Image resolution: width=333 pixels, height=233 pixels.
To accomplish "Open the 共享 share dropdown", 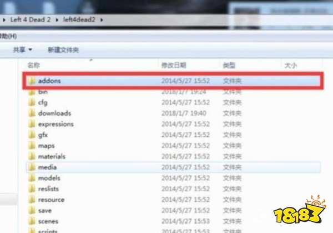I will [23, 50].
